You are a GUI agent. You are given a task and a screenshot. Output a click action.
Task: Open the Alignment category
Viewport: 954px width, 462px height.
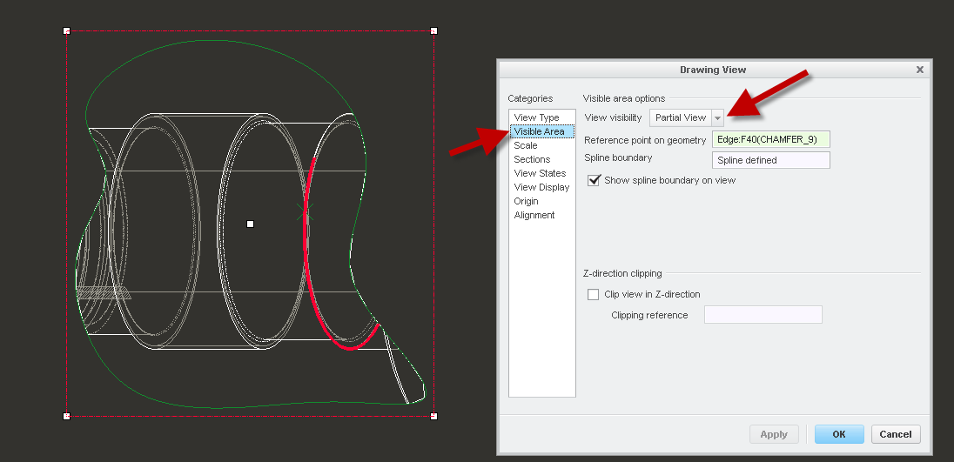534,215
